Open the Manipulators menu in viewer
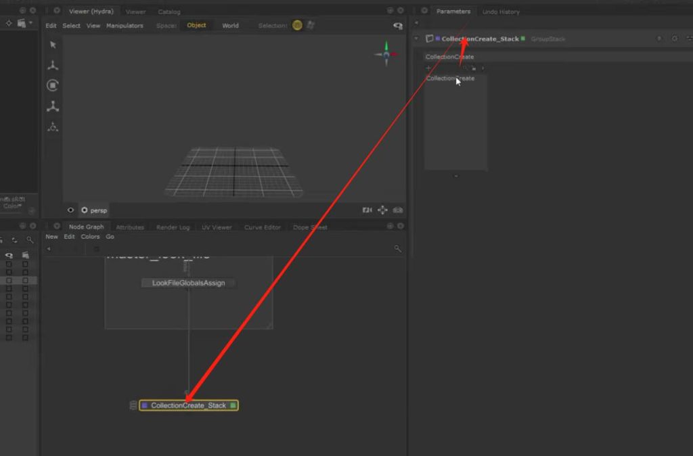Image resolution: width=693 pixels, height=456 pixels. coord(125,26)
